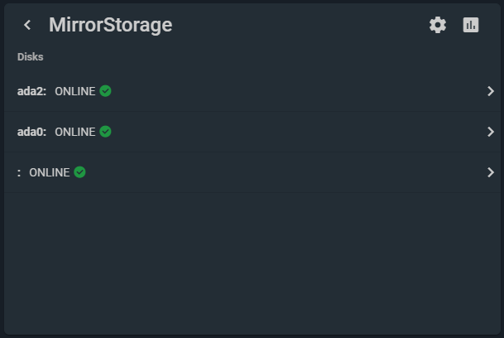The height and width of the screenshot is (338, 504).
Task: Open MirrorStorage settings gear
Action: click(438, 25)
